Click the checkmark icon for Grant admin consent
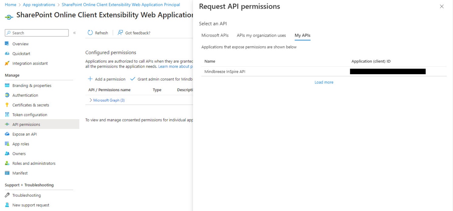 click(x=133, y=79)
